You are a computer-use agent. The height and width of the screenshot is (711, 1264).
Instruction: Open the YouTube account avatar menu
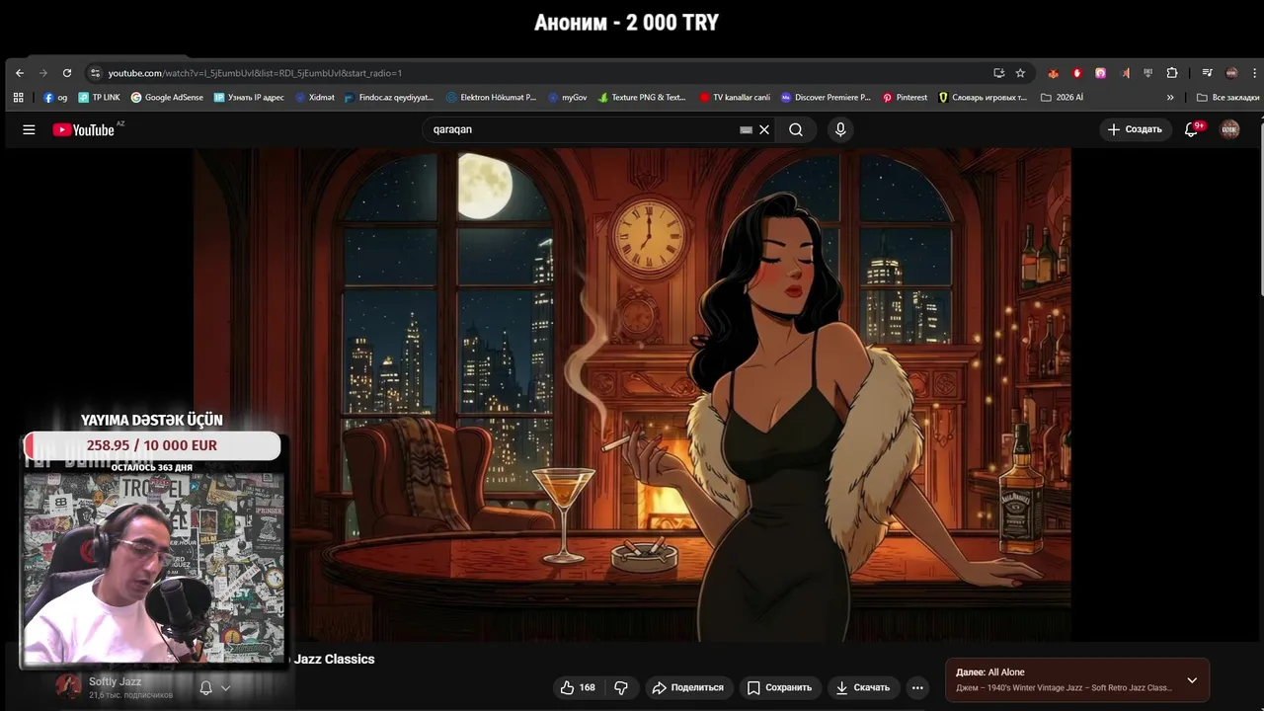(1229, 129)
